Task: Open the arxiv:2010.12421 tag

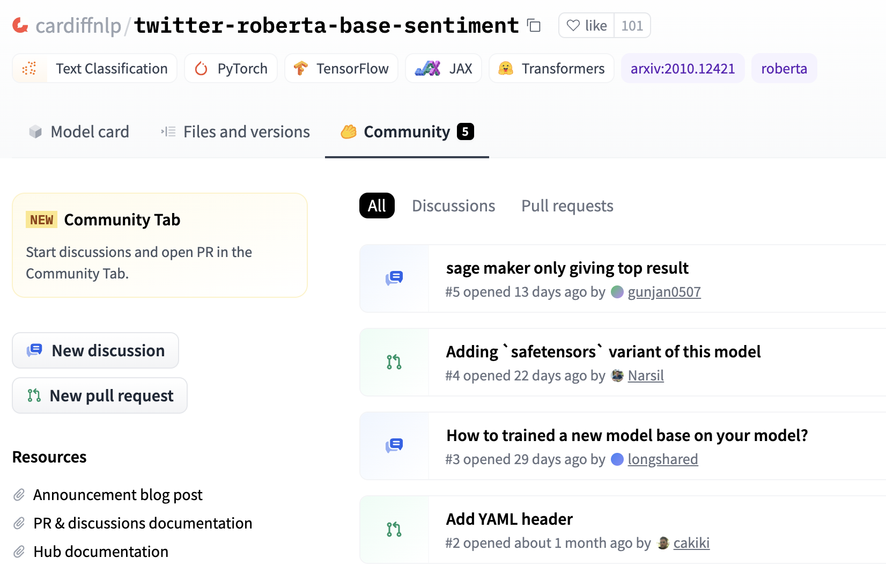Action: [683, 68]
